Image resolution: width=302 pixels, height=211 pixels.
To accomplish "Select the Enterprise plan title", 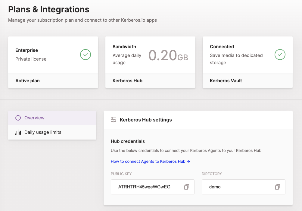I will click(27, 50).
